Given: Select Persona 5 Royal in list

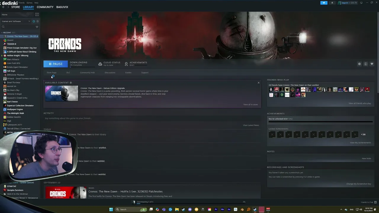Looking at the screenshot, I should point(14,94).
